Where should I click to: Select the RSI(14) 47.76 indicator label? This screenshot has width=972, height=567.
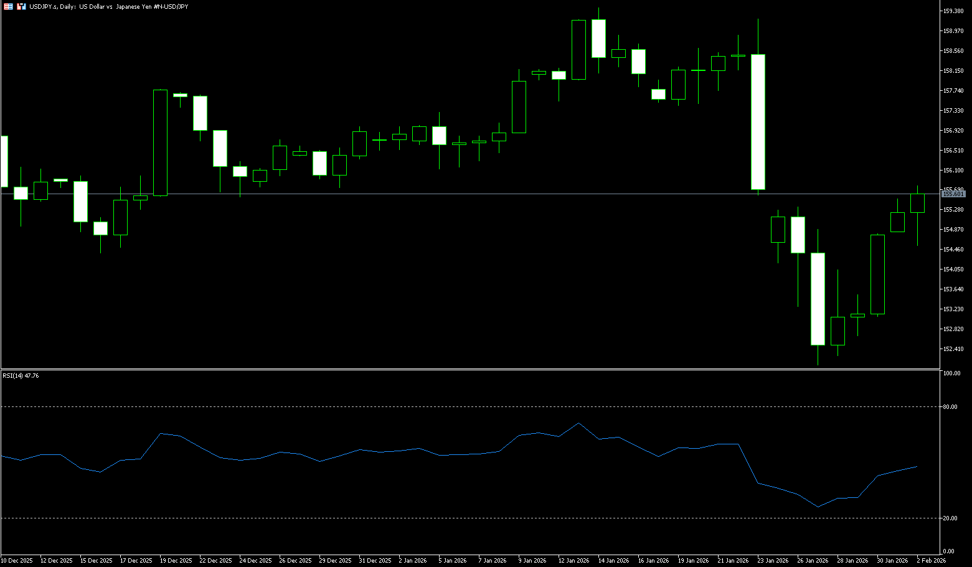(x=21, y=376)
